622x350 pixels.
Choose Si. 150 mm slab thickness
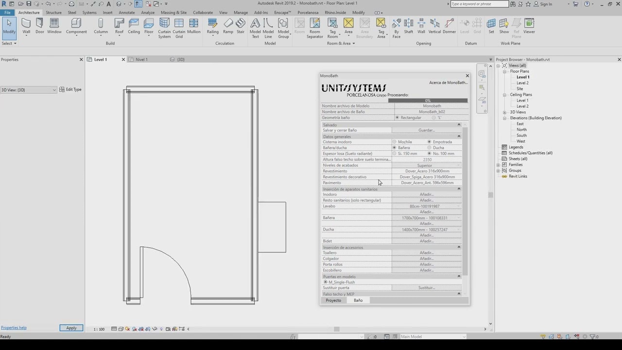(x=395, y=154)
